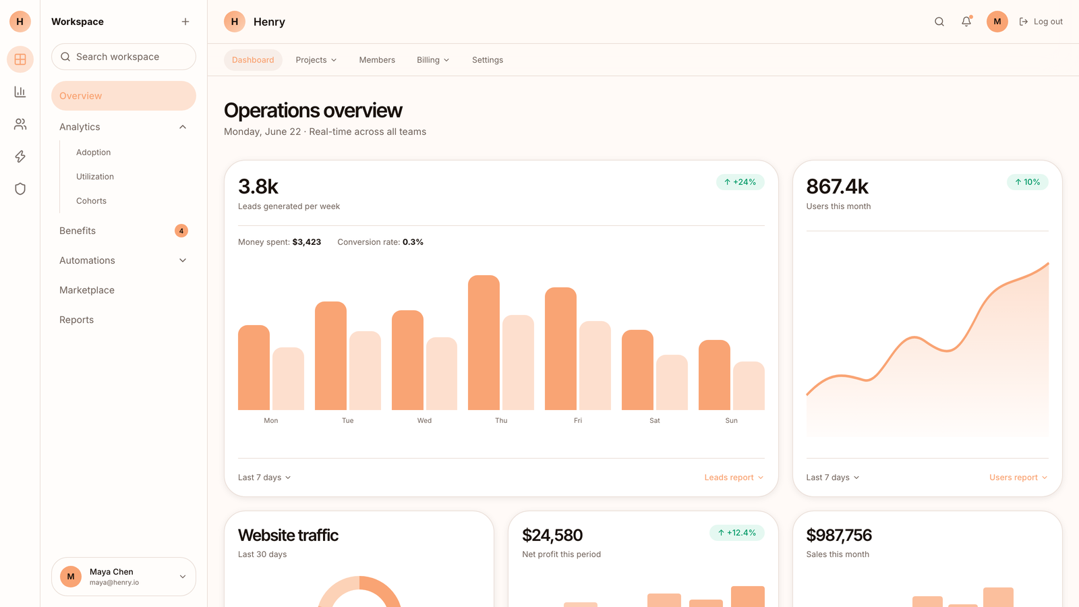Click the Mon axis label
Image resolution: width=1079 pixels, height=607 pixels.
pyautogui.click(x=271, y=420)
